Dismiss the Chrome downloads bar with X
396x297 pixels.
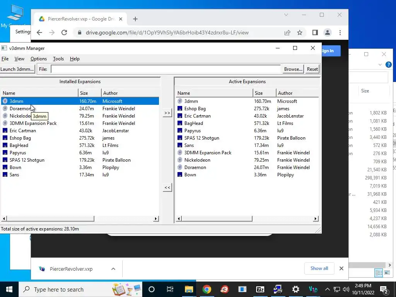click(x=341, y=268)
